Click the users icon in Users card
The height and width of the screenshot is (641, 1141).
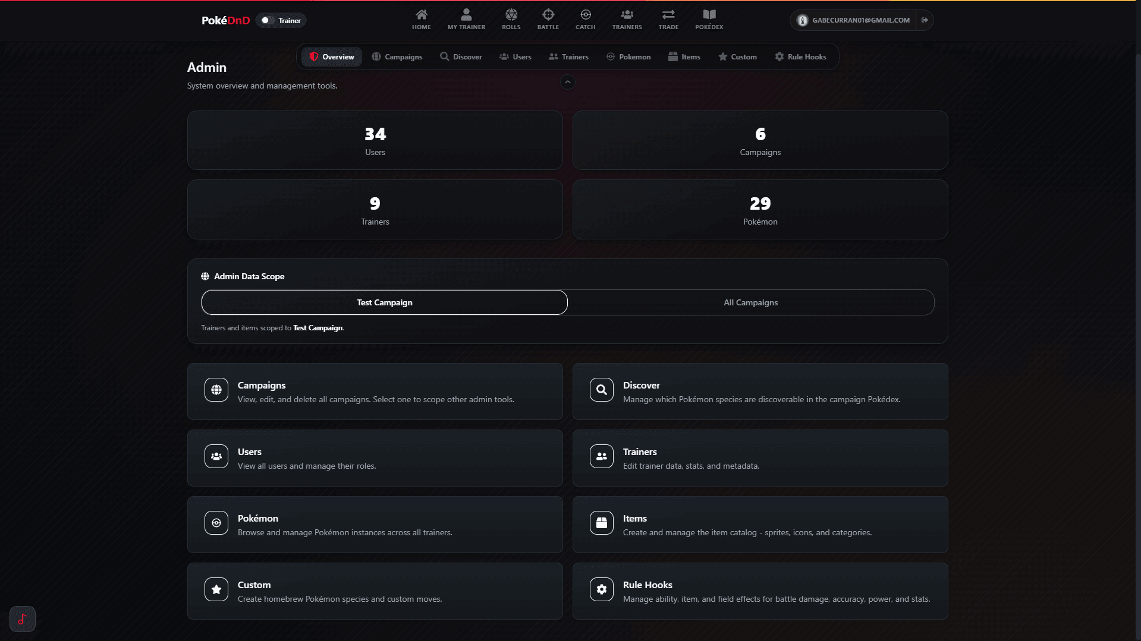[216, 456]
